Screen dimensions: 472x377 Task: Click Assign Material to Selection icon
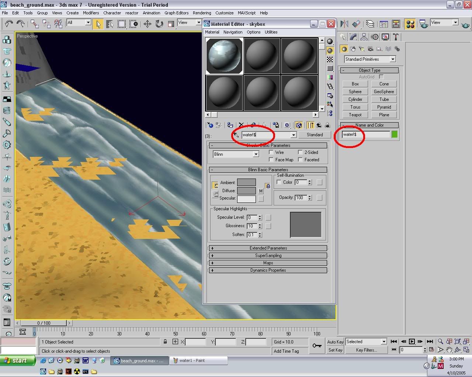coord(230,125)
